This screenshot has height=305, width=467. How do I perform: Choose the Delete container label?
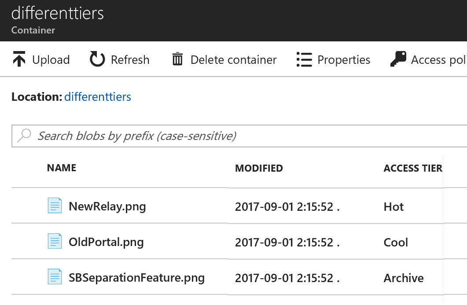click(x=233, y=60)
